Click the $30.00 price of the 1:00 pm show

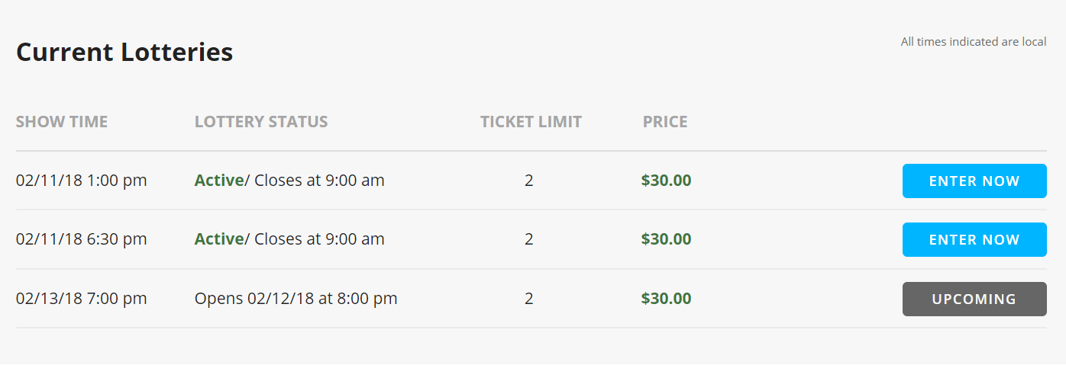pyautogui.click(x=667, y=181)
